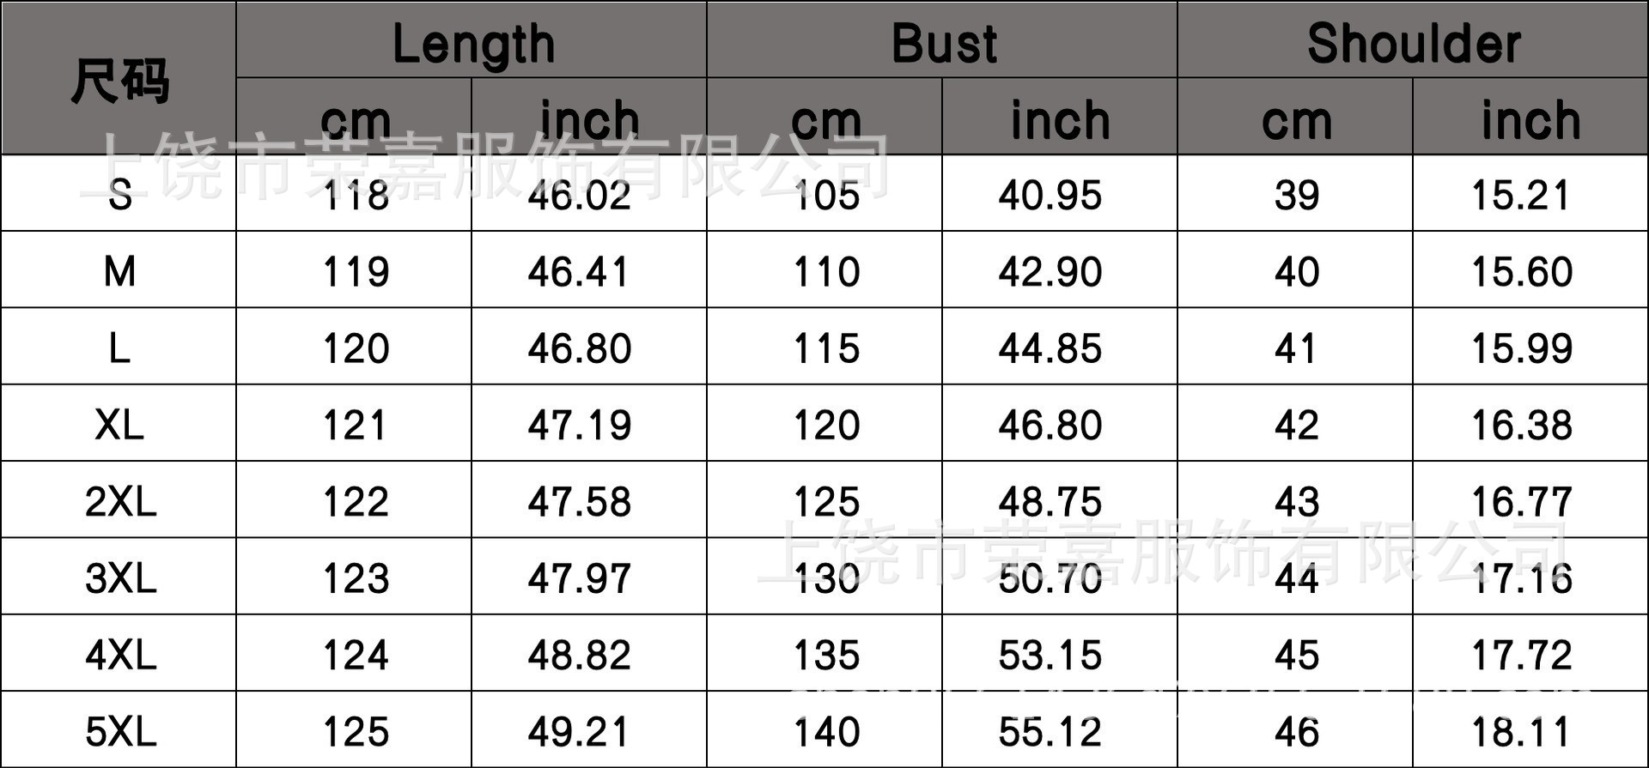The width and height of the screenshot is (1649, 768).
Task: Click the 尺码 size header cell
Action: tap(119, 81)
